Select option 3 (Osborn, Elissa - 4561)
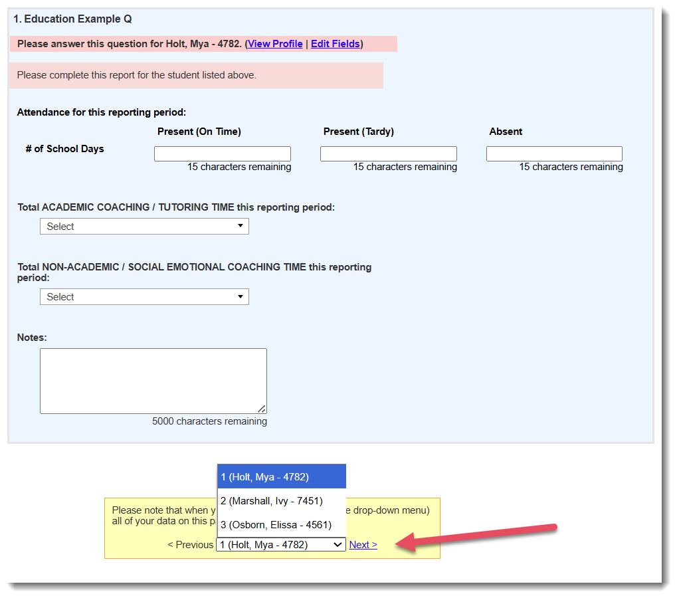 [x=282, y=525]
